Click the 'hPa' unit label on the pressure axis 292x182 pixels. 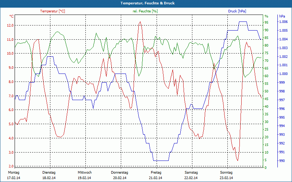(x=282, y=16)
